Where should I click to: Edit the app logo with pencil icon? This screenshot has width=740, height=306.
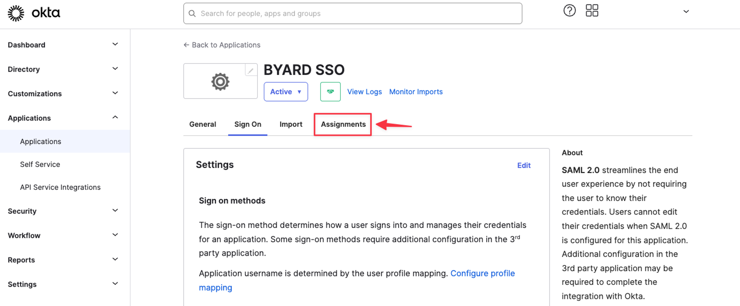pos(251,70)
